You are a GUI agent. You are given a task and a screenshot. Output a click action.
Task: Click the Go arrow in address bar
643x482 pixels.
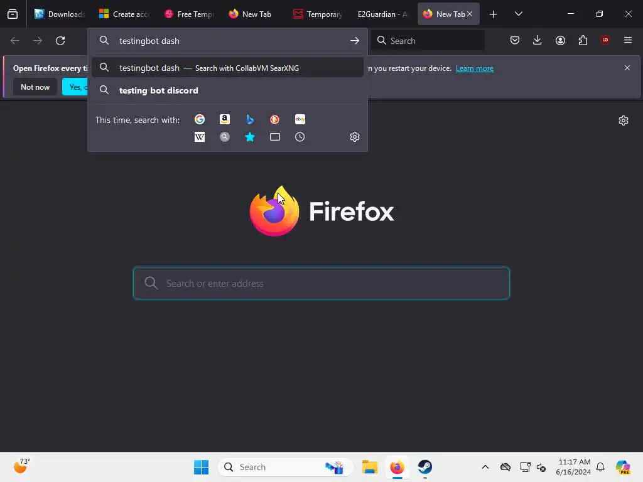tap(355, 41)
